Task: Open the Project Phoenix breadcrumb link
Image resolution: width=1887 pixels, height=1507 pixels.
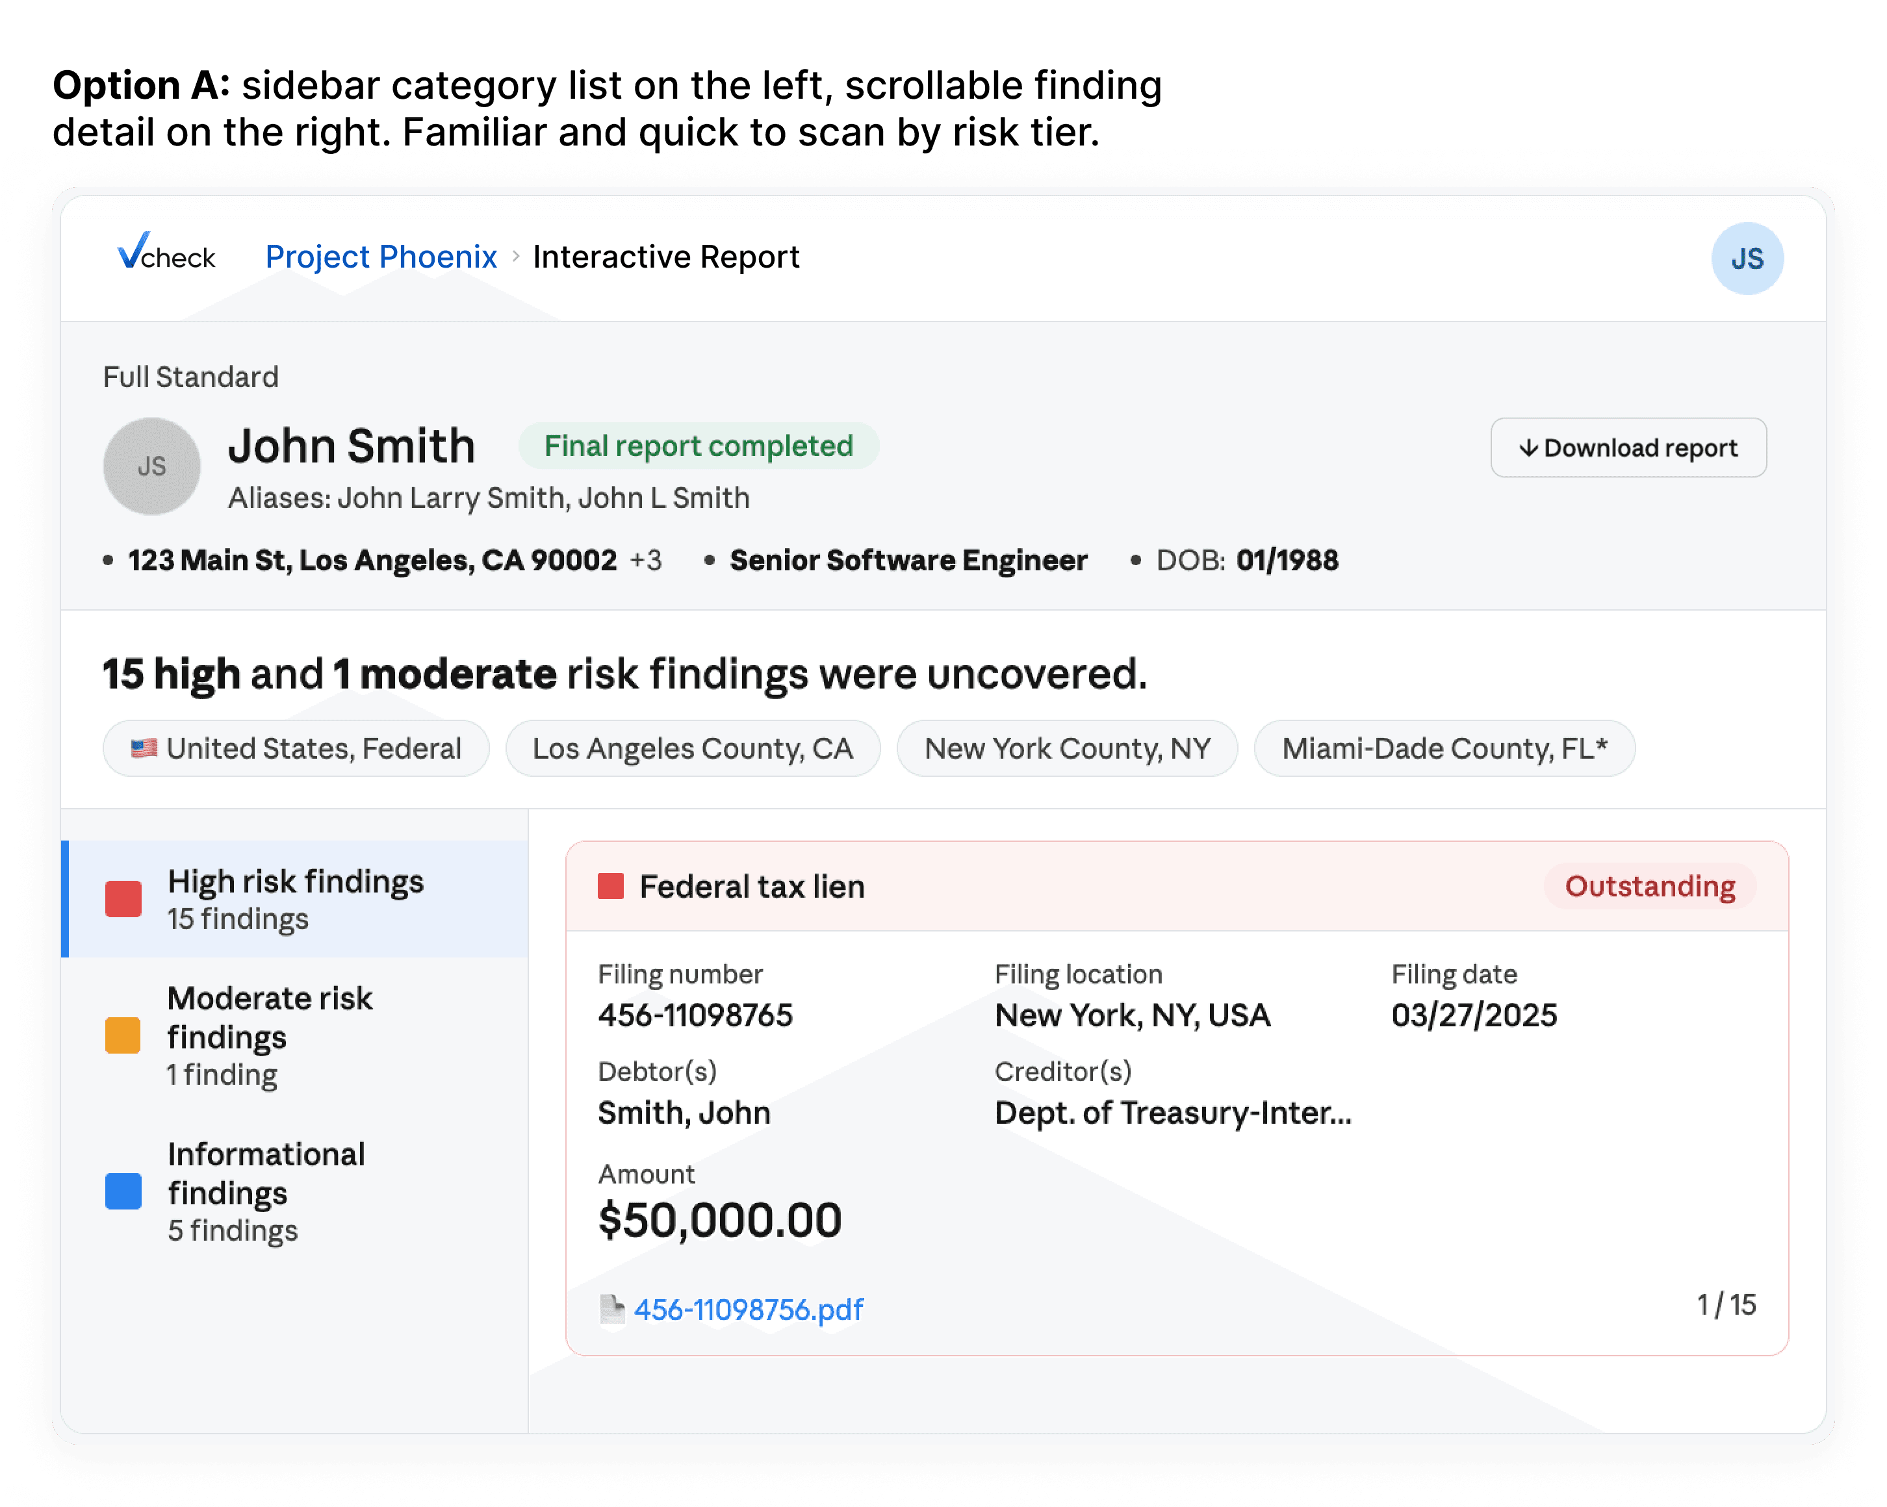Action: click(381, 257)
